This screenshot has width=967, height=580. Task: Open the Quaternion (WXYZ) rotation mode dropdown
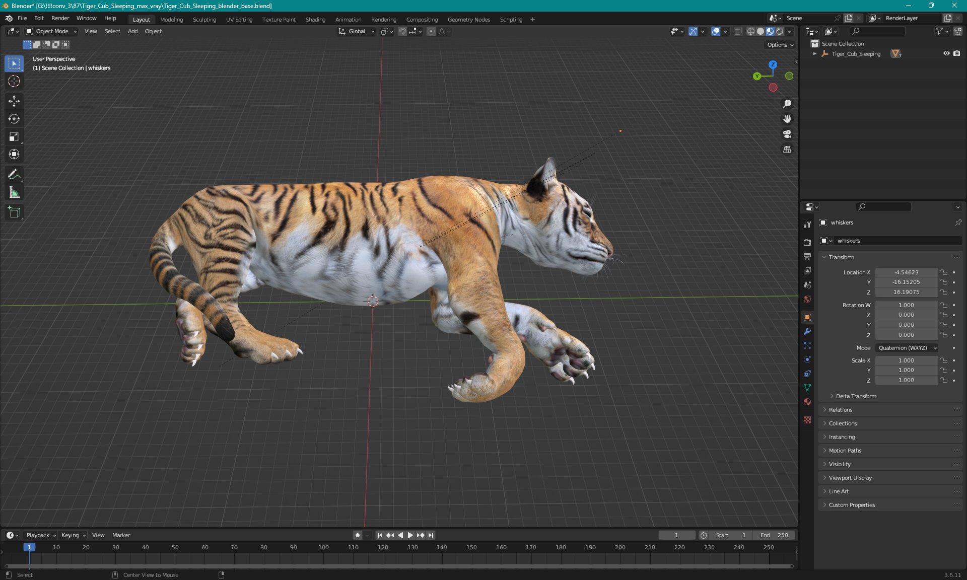[x=907, y=348]
